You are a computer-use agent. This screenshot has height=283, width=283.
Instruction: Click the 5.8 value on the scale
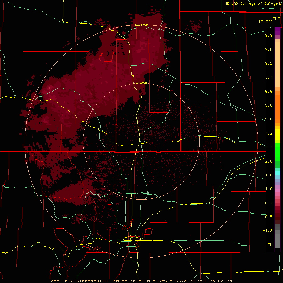269,105
